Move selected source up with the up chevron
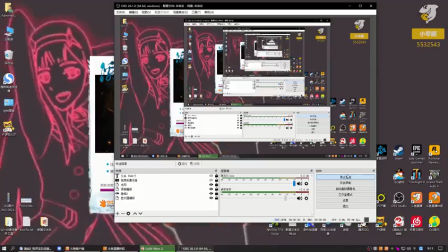 (x=135, y=213)
